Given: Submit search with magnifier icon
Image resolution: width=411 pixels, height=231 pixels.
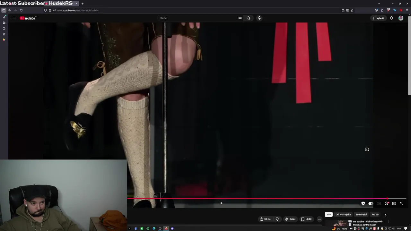Looking at the screenshot, I should pos(248,18).
